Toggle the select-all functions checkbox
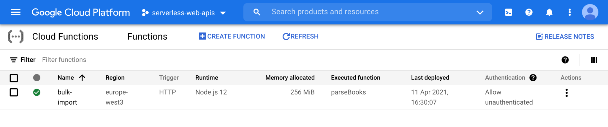The height and width of the screenshot is (127, 608). click(14, 78)
